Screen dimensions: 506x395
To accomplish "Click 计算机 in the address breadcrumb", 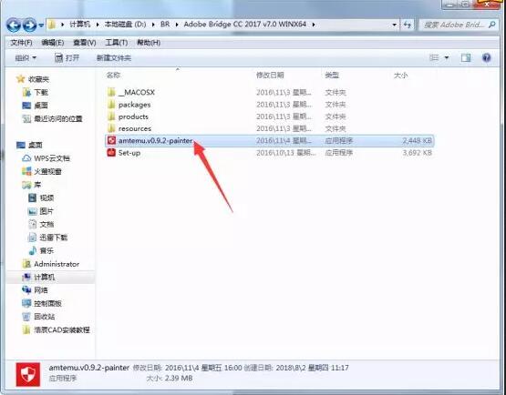I will coord(80,25).
